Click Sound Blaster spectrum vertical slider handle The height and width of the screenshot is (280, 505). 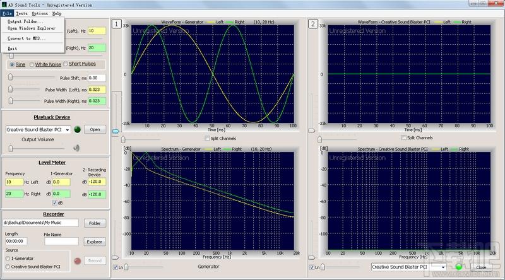click(311, 258)
